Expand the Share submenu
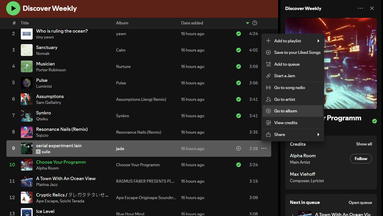The image size is (383, 216). [x=318, y=134]
